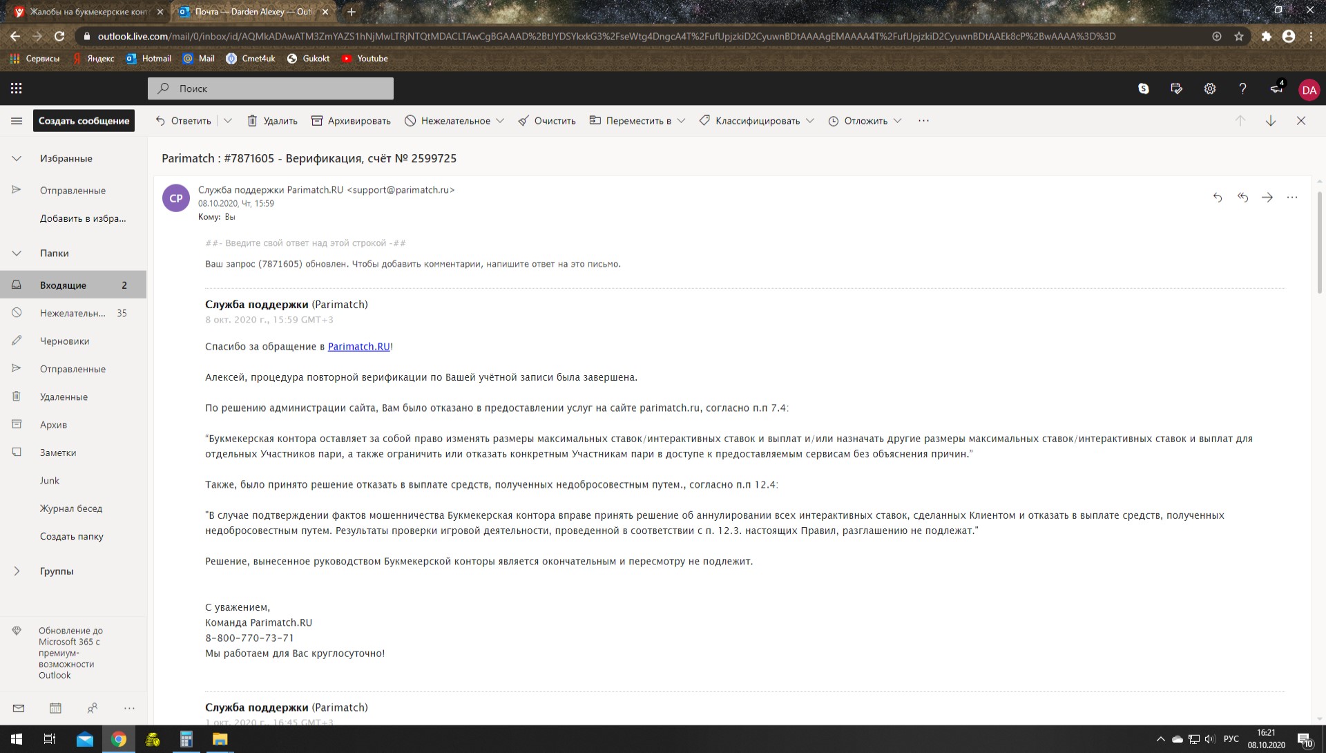Reply using the message header arrow
Viewport: 1326px width, 753px height.
pos(1218,198)
